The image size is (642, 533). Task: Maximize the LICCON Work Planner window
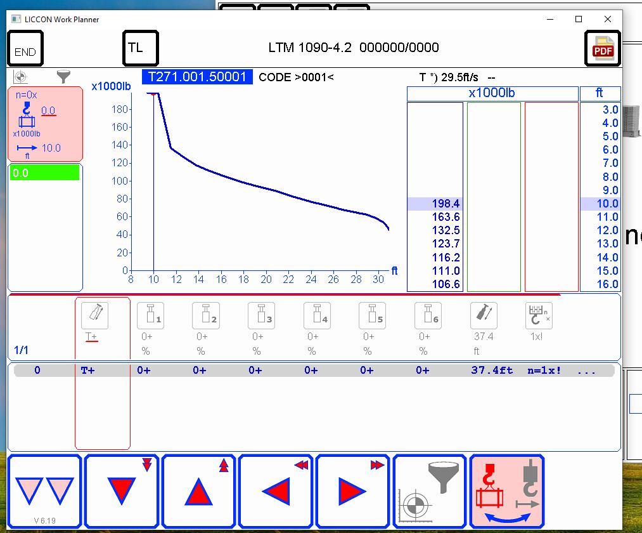(579, 19)
